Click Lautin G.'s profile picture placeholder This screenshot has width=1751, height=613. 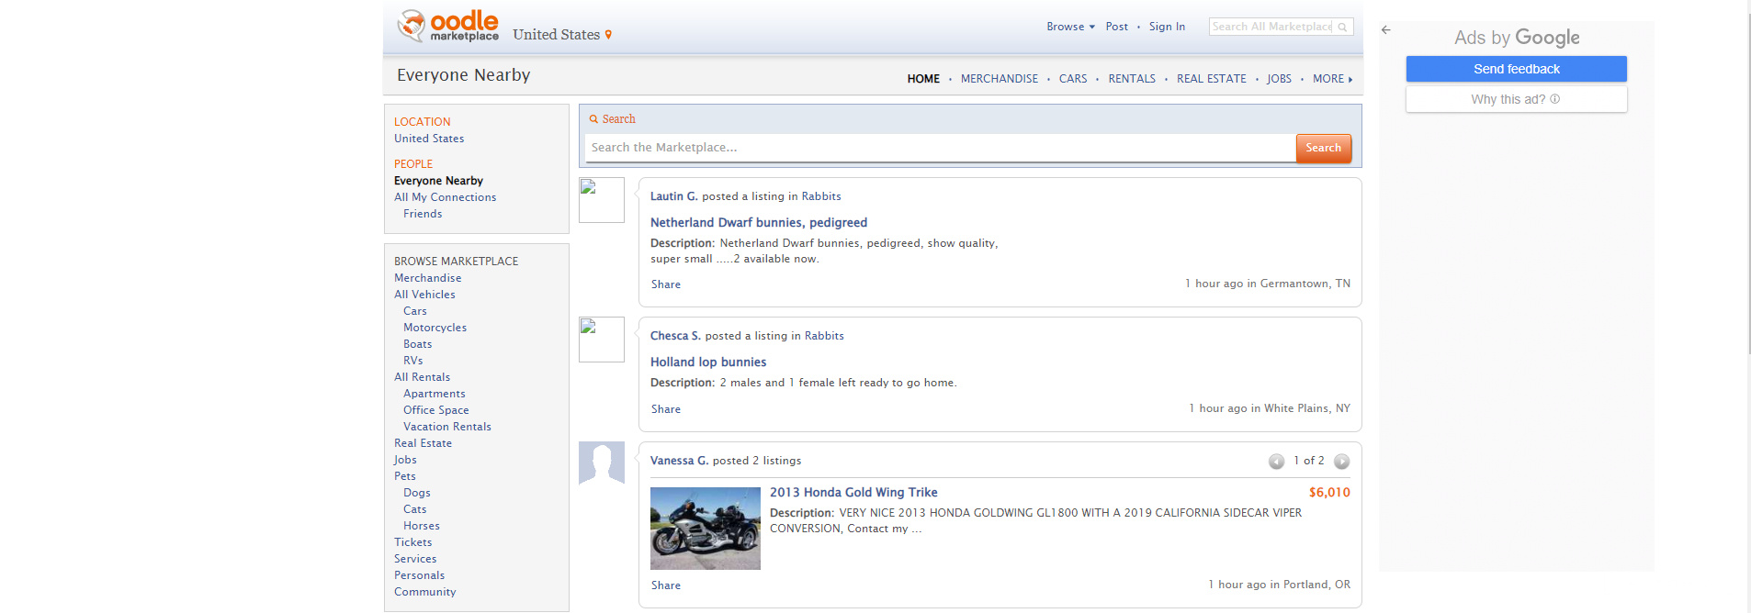tap(602, 200)
